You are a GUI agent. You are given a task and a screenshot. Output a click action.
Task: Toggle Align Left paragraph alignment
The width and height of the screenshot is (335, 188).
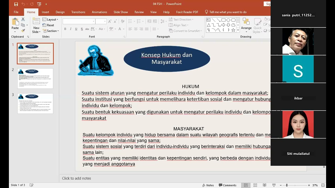pos(130,29)
